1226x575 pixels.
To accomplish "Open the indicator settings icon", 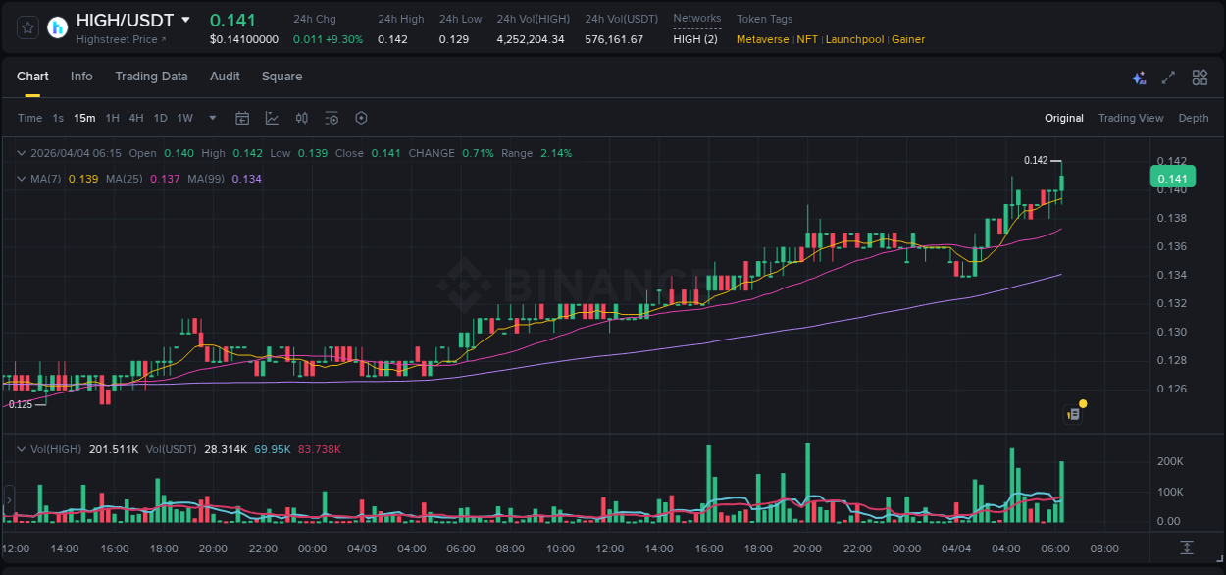I will (x=331, y=117).
